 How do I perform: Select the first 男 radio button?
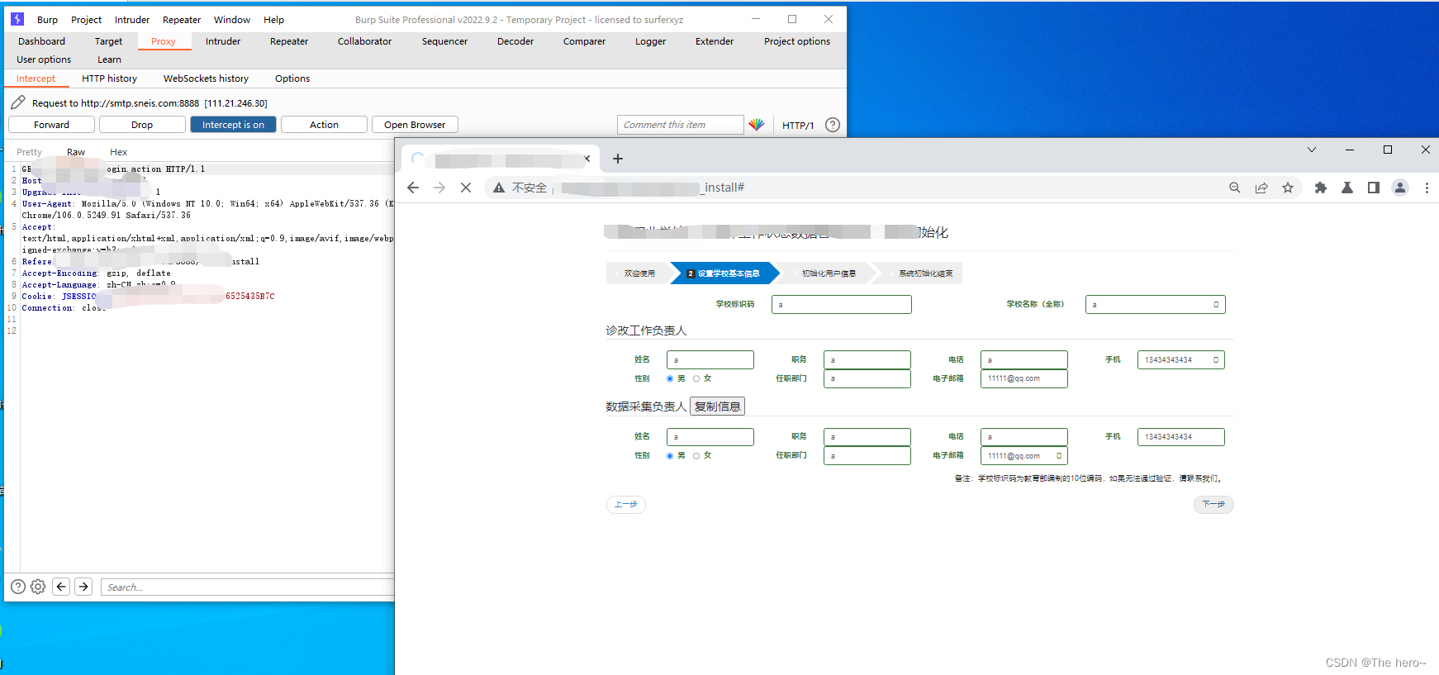[x=670, y=378]
